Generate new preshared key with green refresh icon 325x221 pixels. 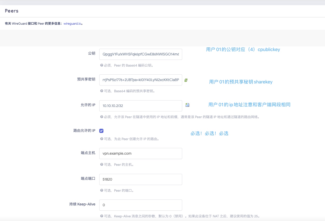pyautogui.click(x=186, y=80)
